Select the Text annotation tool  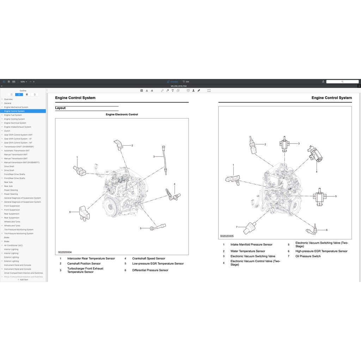(x=173, y=90)
